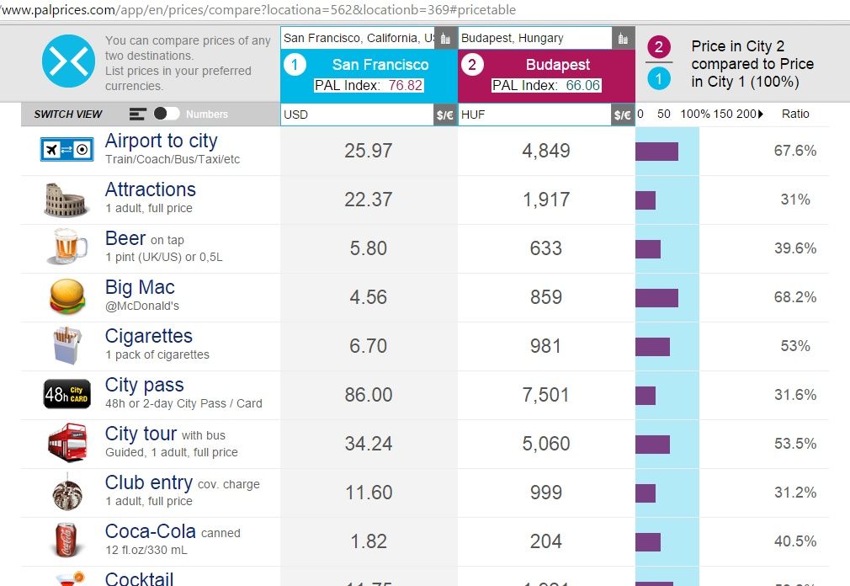Open the Airport to city link
Viewport: 850px width, 586px height.
pos(161,141)
